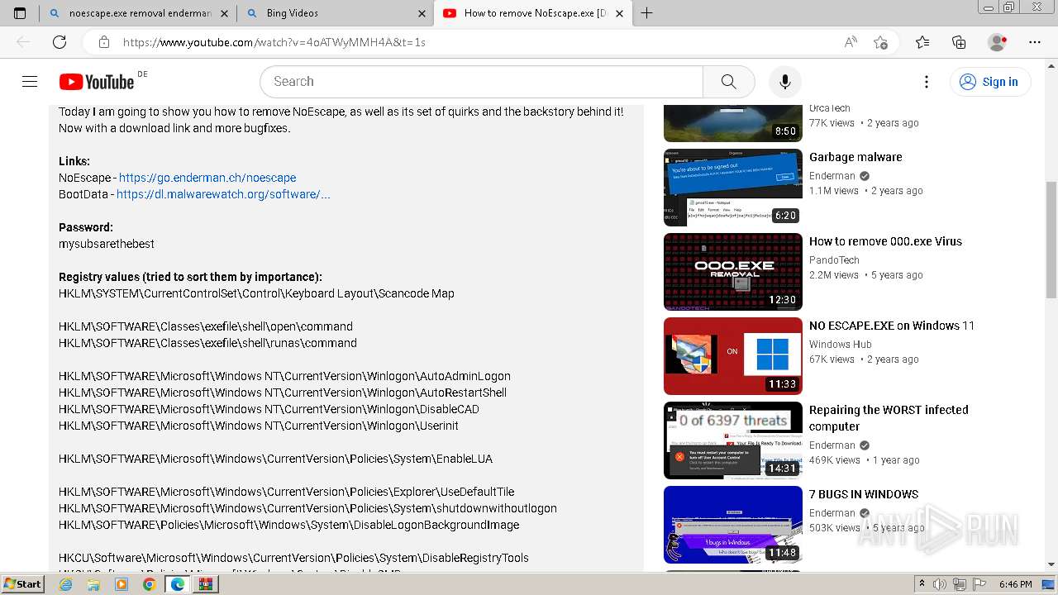1058x595 pixels.
Task: Open Windows Media Player taskbar icon
Action: 122,584
